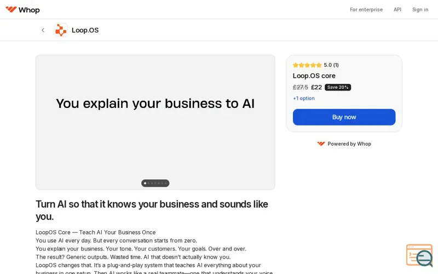Open the API link in header
The image size is (438, 274).
pyautogui.click(x=397, y=9)
